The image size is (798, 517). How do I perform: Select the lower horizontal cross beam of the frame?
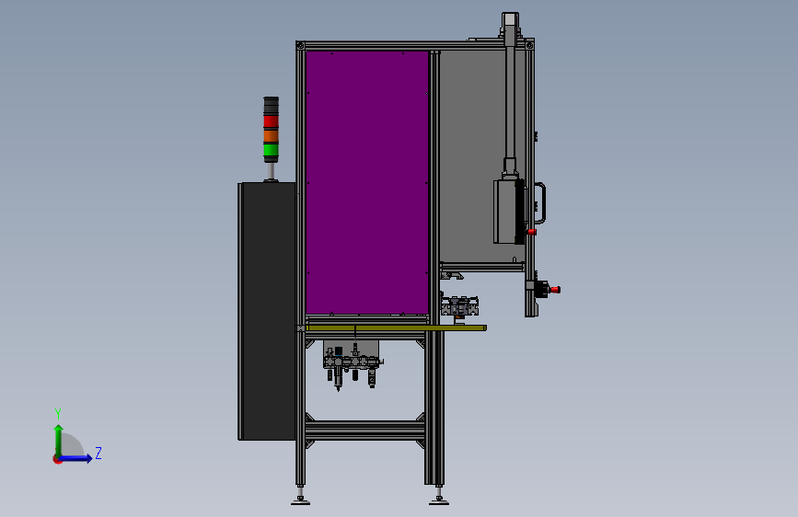coord(364,431)
